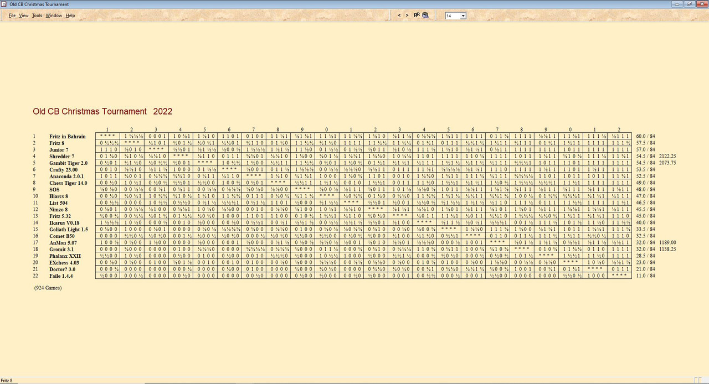Open the font size 14 dropdown
The image size is (709, 384).
coord(463,16)
